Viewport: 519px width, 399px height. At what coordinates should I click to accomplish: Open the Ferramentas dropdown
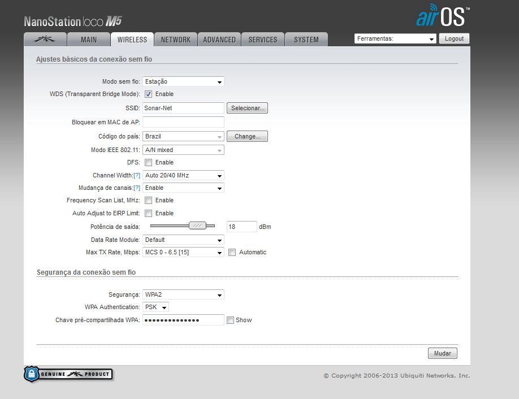[395, 38]
